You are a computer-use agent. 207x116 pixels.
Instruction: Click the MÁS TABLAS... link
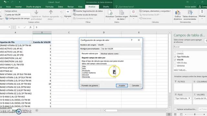[x=180, y=70]
